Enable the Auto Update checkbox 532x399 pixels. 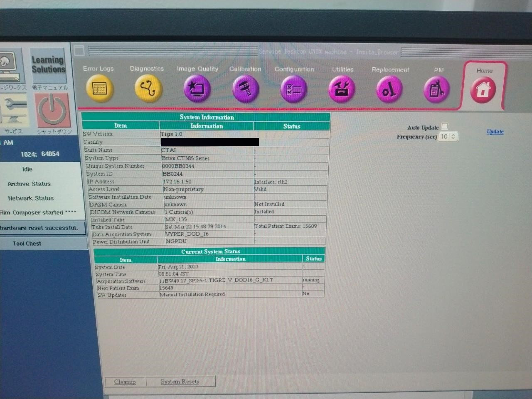point(445,126)
